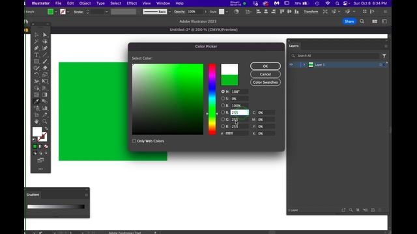
Task: Click the search magnifier beside Share
Action: [x=362, y=21]
